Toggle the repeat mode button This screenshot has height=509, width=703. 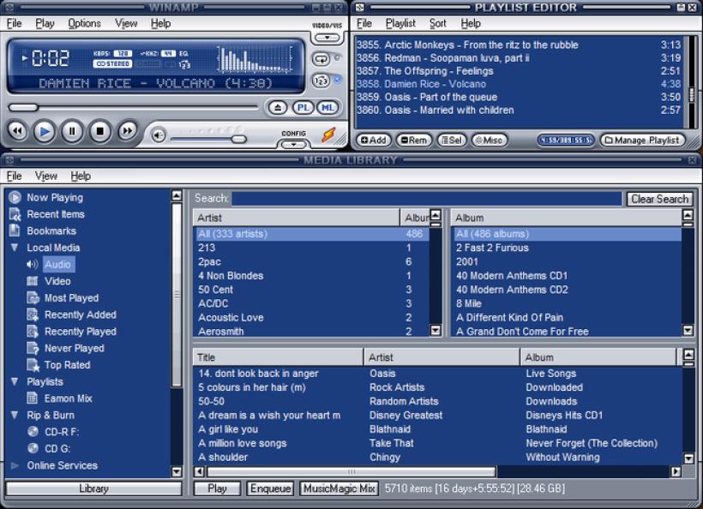[321, 60]
